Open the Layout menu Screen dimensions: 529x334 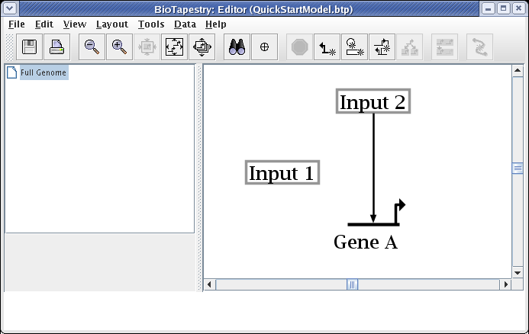tap(111, 24)
